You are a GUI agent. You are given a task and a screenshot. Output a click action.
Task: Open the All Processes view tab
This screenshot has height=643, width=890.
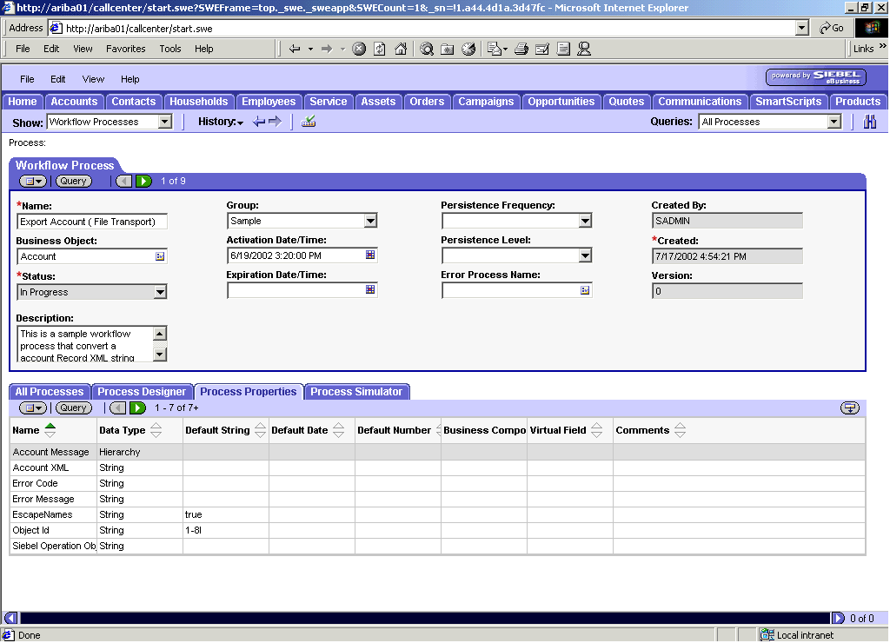tap(50, 392)
